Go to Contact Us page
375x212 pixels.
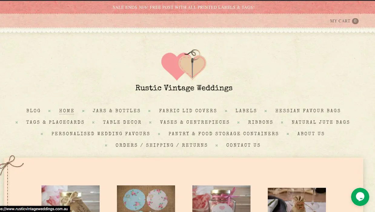pos(243,145)
